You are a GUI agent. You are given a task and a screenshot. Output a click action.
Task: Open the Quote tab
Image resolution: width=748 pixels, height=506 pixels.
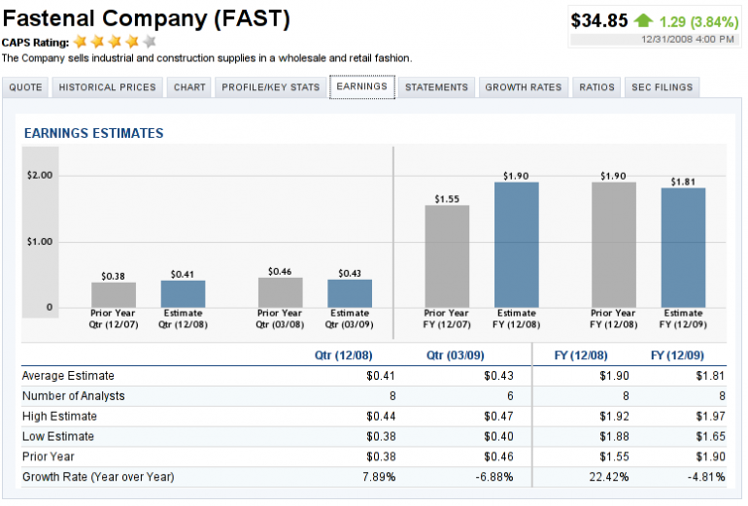click(26, 87)
